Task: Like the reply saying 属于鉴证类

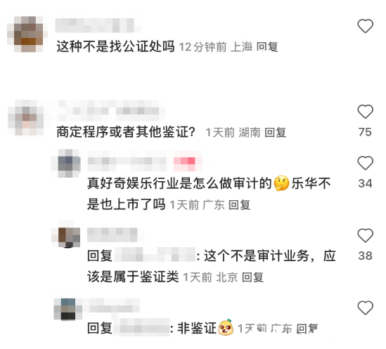Action: point(365,235)
